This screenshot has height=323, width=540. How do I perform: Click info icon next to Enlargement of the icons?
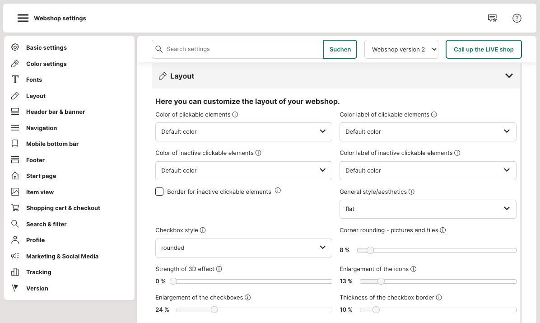click(x=413, y=269)
